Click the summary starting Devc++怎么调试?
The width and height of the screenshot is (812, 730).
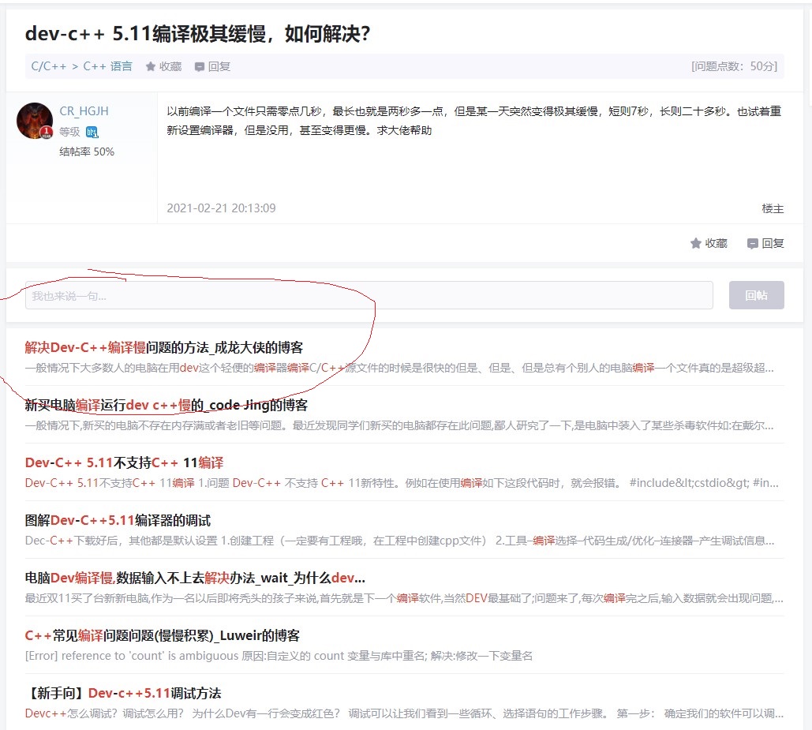[404, 713]
